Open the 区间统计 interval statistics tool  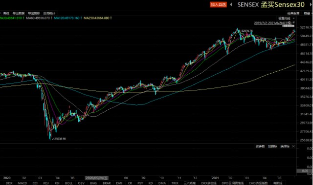tap(49, 13)
